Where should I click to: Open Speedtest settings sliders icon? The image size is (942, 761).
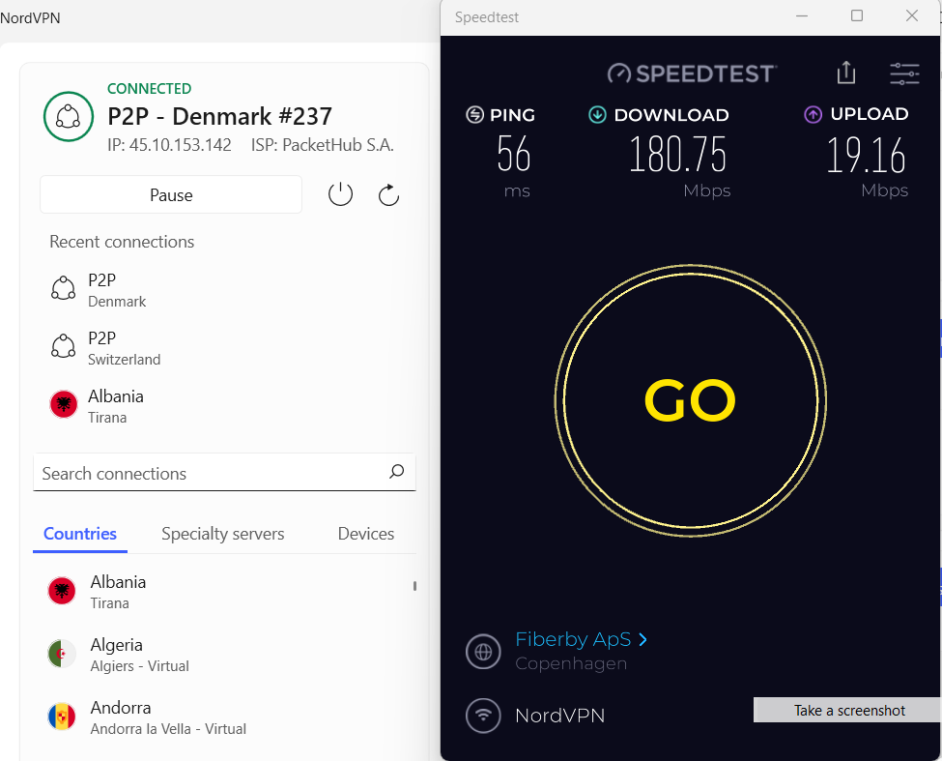coord(904,73)
